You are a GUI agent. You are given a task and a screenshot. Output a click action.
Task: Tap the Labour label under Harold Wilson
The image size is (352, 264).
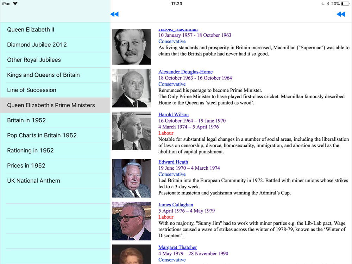tap(166, 133)
